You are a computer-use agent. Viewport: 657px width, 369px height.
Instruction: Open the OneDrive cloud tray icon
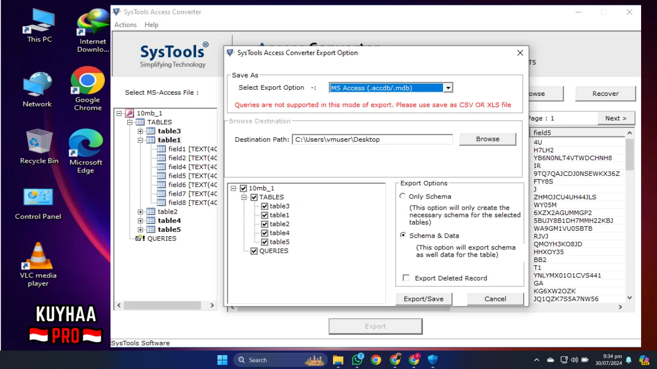551,360
